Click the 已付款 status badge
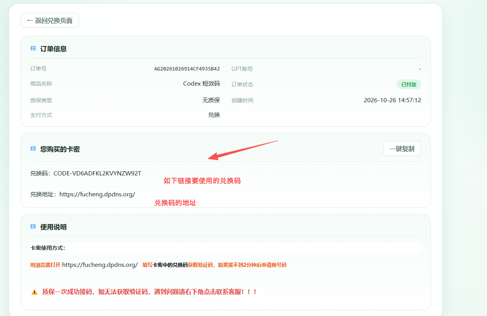This screenshot has width=487, height=316. pyautogui.click(x=409, y=84)
